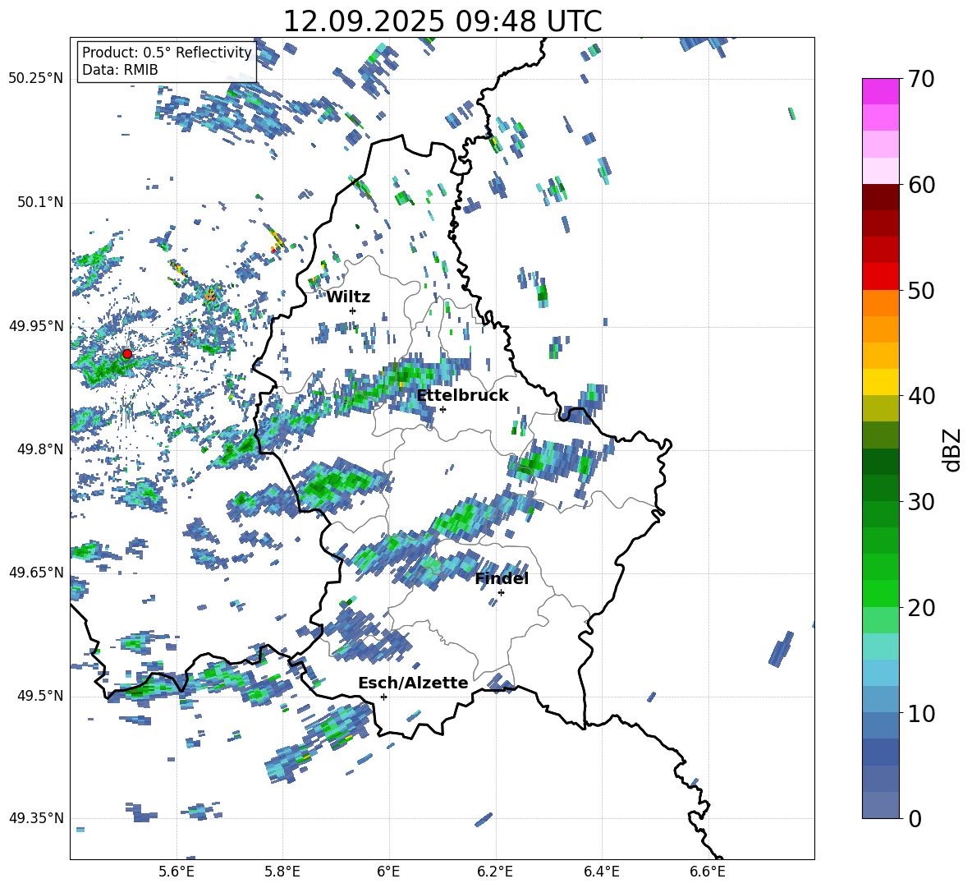Click the 5.6°E longitude label
972x888 pixels.
(x=177, y=872)
